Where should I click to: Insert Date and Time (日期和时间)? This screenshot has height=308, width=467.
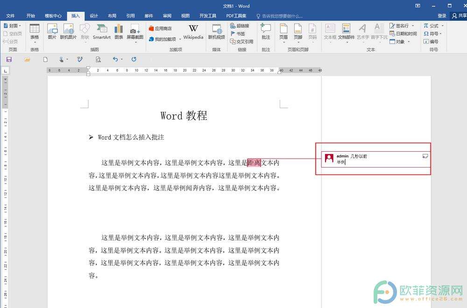403,34
